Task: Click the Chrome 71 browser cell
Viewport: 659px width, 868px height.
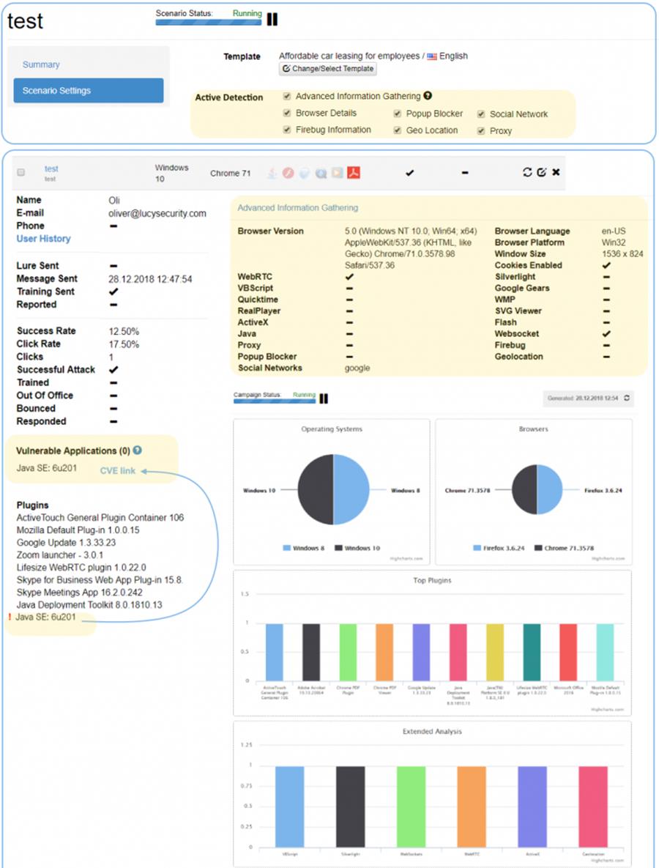Action: coord(230,174)
